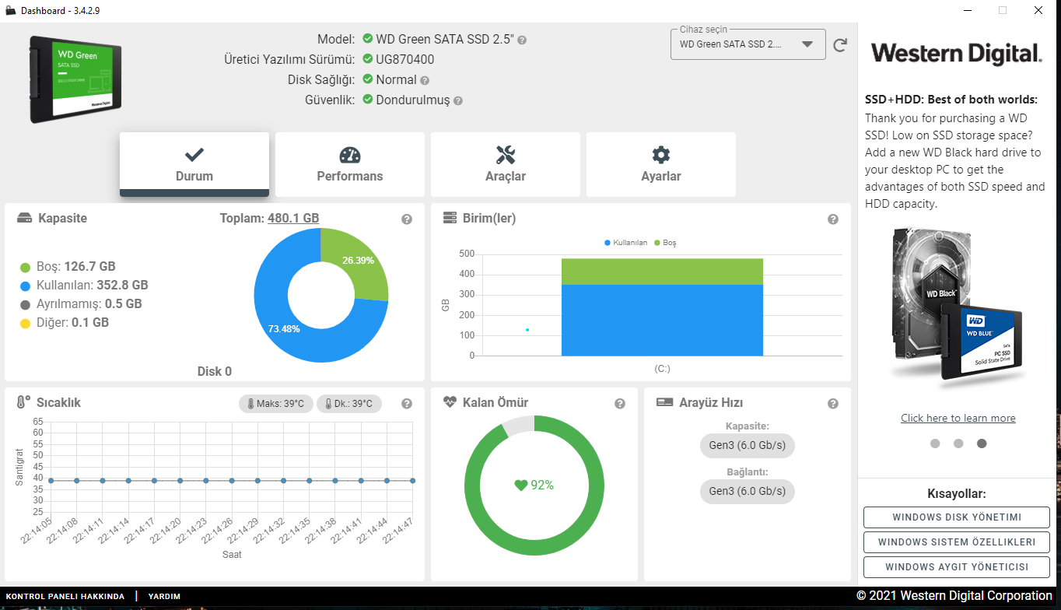Switch to the Performans tab

click(x=350, y=164)
